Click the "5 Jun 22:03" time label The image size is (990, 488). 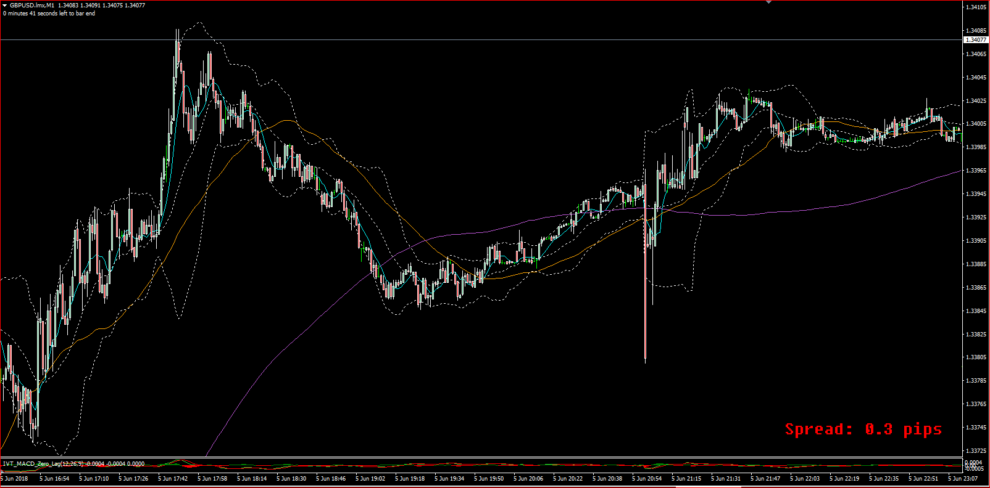tap(805, 479)
